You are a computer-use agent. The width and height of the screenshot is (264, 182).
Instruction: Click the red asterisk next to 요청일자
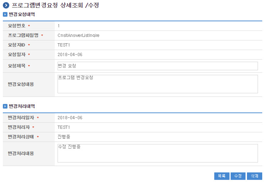coord(29,55)
